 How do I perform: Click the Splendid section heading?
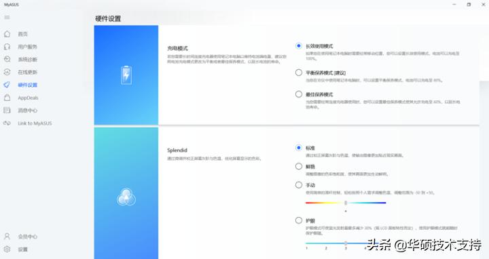177,150
